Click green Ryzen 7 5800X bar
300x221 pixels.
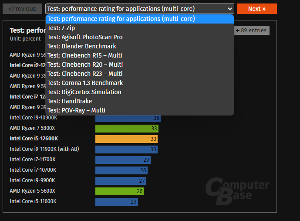coord(127,129)
